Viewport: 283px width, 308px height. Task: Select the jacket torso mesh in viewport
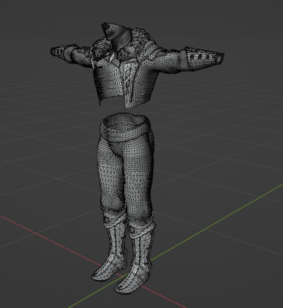click(126, 82)
